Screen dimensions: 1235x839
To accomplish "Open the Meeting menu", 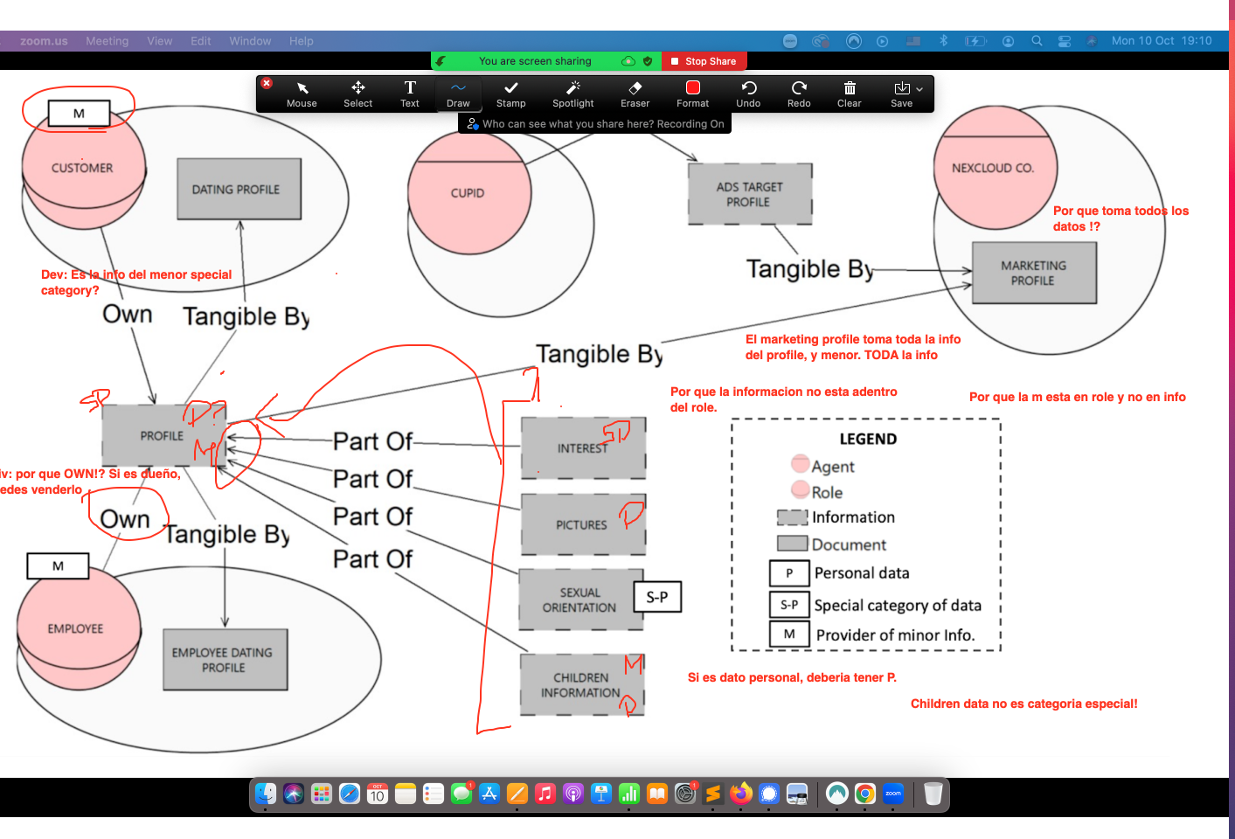I will pyautogui.click(x=107, y=41).
